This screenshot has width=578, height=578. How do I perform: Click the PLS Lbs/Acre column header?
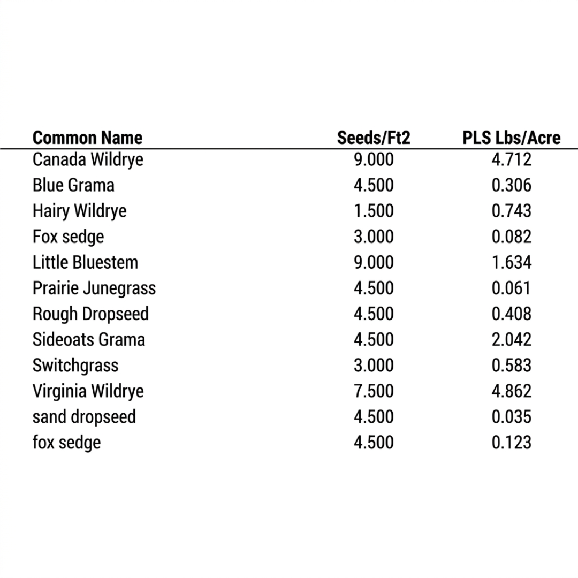coord(511,138)
